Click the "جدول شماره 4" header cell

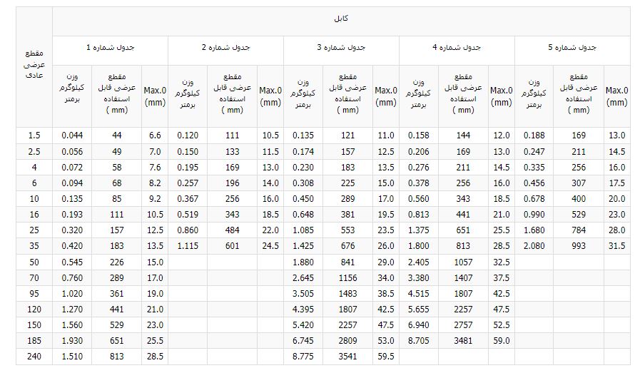tap(457, 48)
